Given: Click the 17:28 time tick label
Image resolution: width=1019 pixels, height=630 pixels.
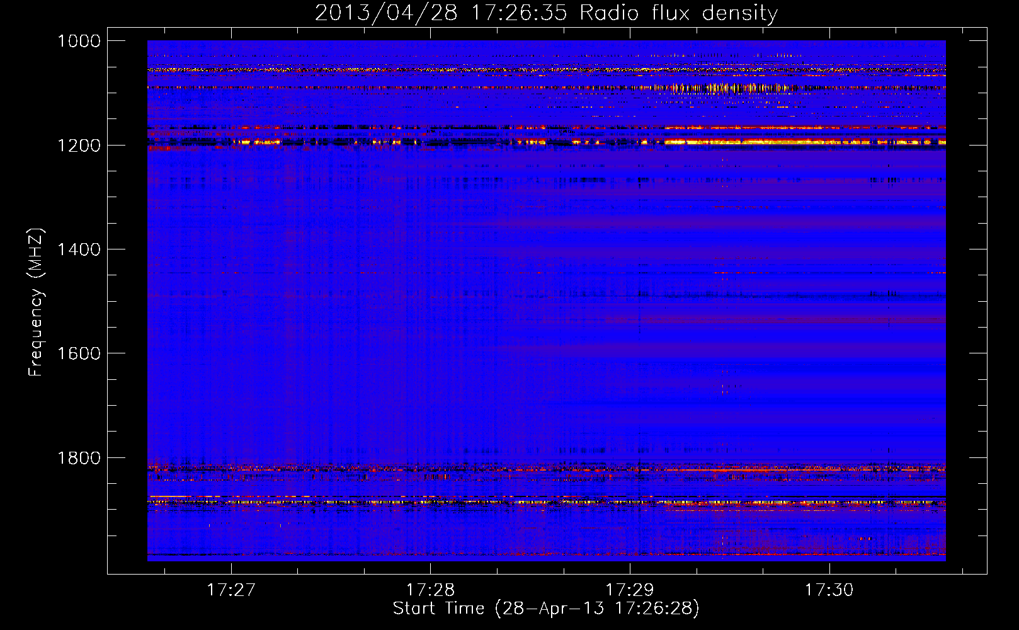Looking at the screenshot, I should [431, 590].
